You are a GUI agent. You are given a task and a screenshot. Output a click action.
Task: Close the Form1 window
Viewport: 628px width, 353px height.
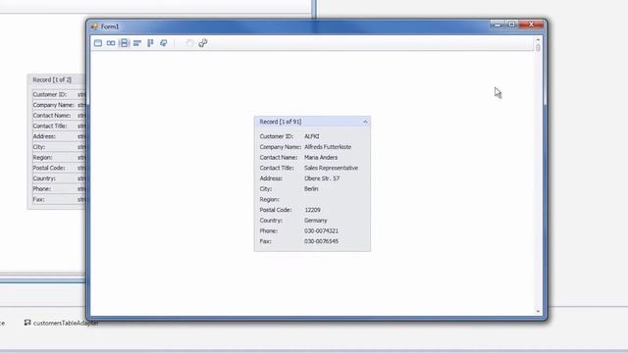click(531, 25)
